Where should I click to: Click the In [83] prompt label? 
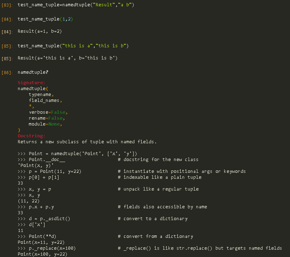7,5
